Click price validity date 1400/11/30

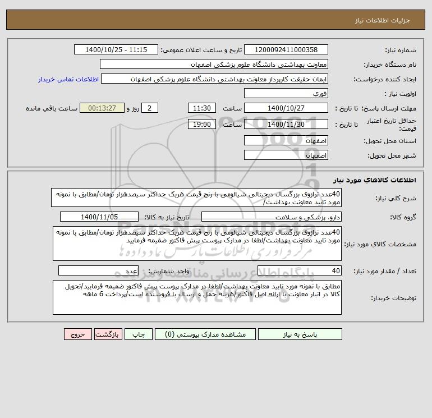tap(286, 124)
